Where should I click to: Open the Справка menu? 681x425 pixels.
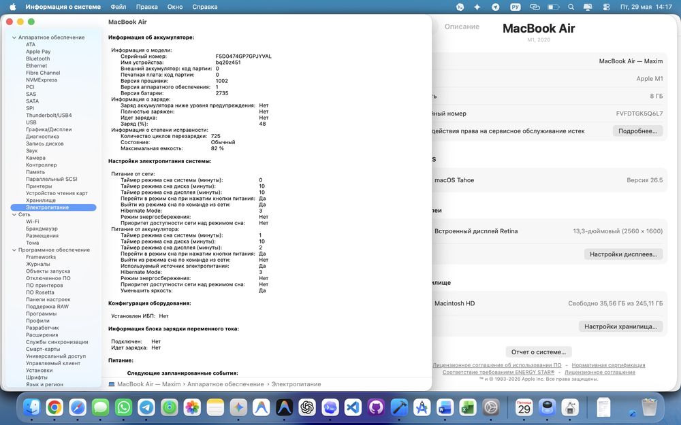tap(204, 7)
